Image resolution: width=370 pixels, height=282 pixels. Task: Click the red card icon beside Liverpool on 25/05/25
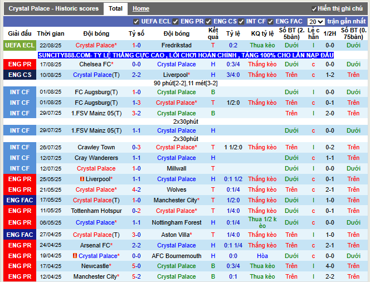tap(82, 179)
